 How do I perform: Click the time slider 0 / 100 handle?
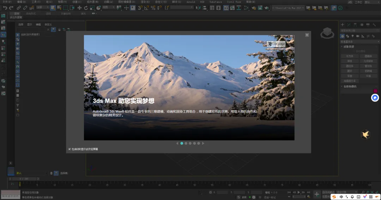coord(24,179)
